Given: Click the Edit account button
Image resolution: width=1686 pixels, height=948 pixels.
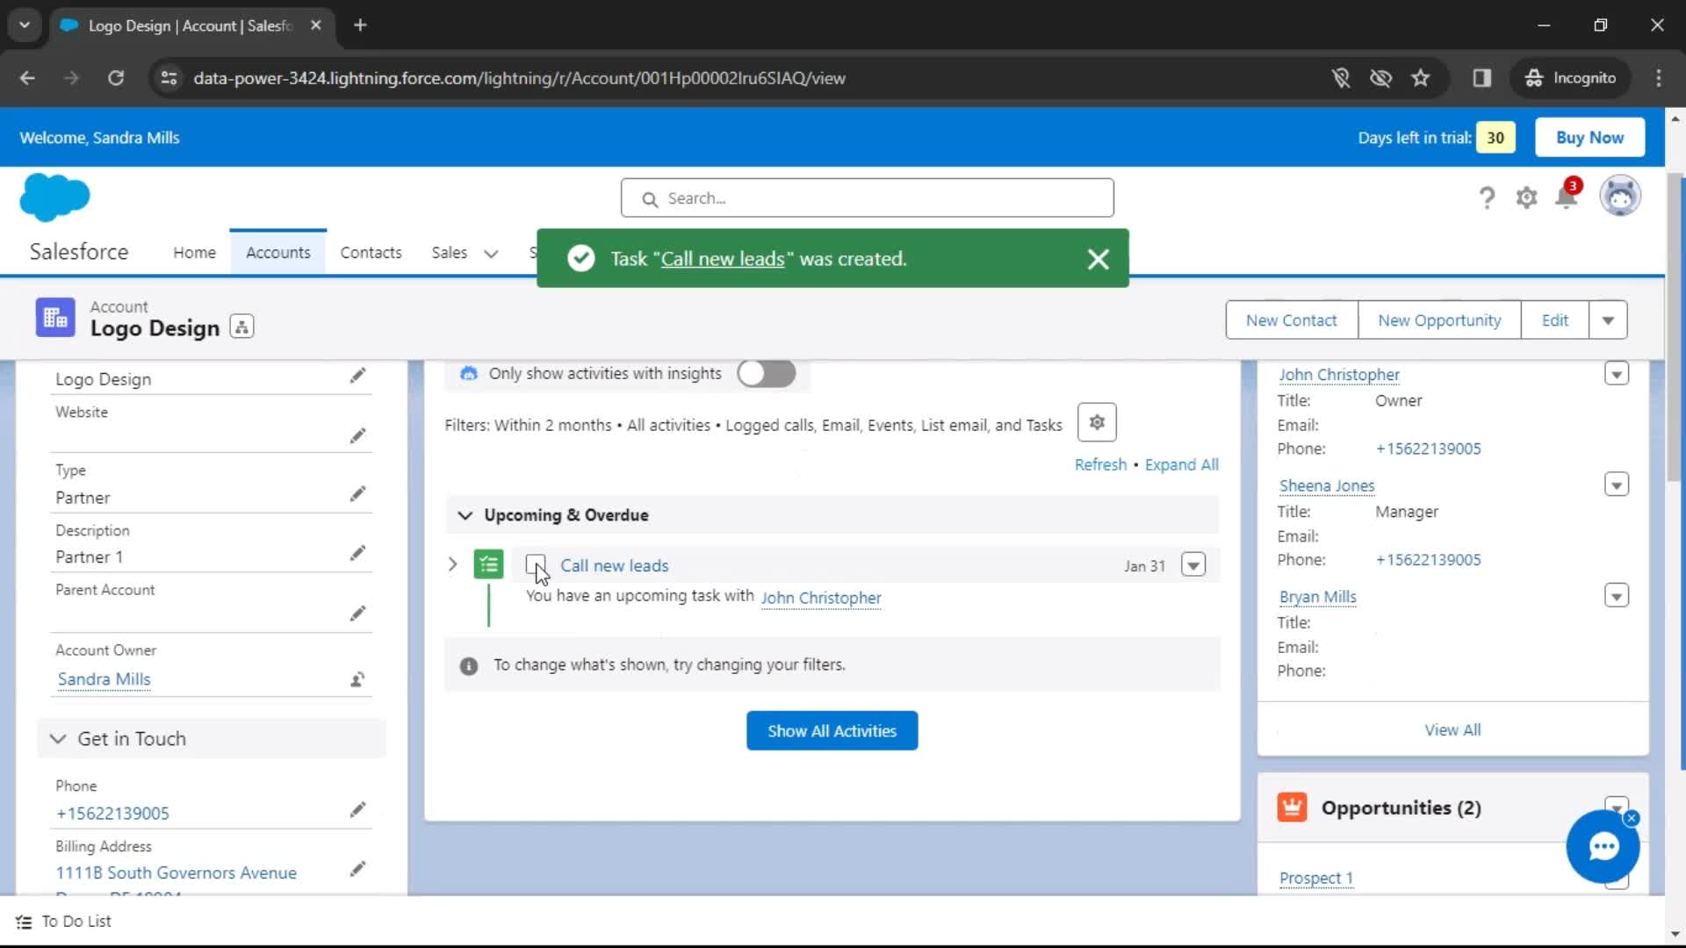Looking at the screenshot, I should pyautogui.click(x=1554, y=320).
